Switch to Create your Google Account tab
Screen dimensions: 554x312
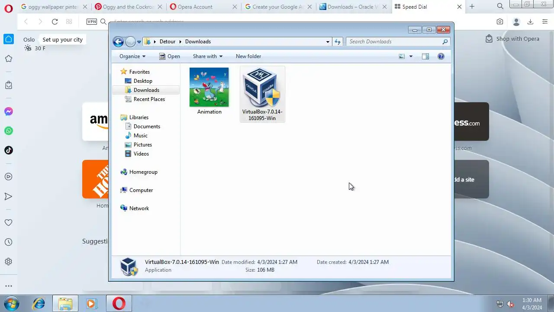coord(277,6)
